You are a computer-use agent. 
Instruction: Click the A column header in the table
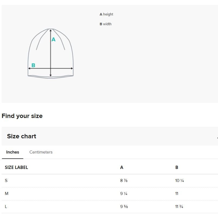pos(122,167)
